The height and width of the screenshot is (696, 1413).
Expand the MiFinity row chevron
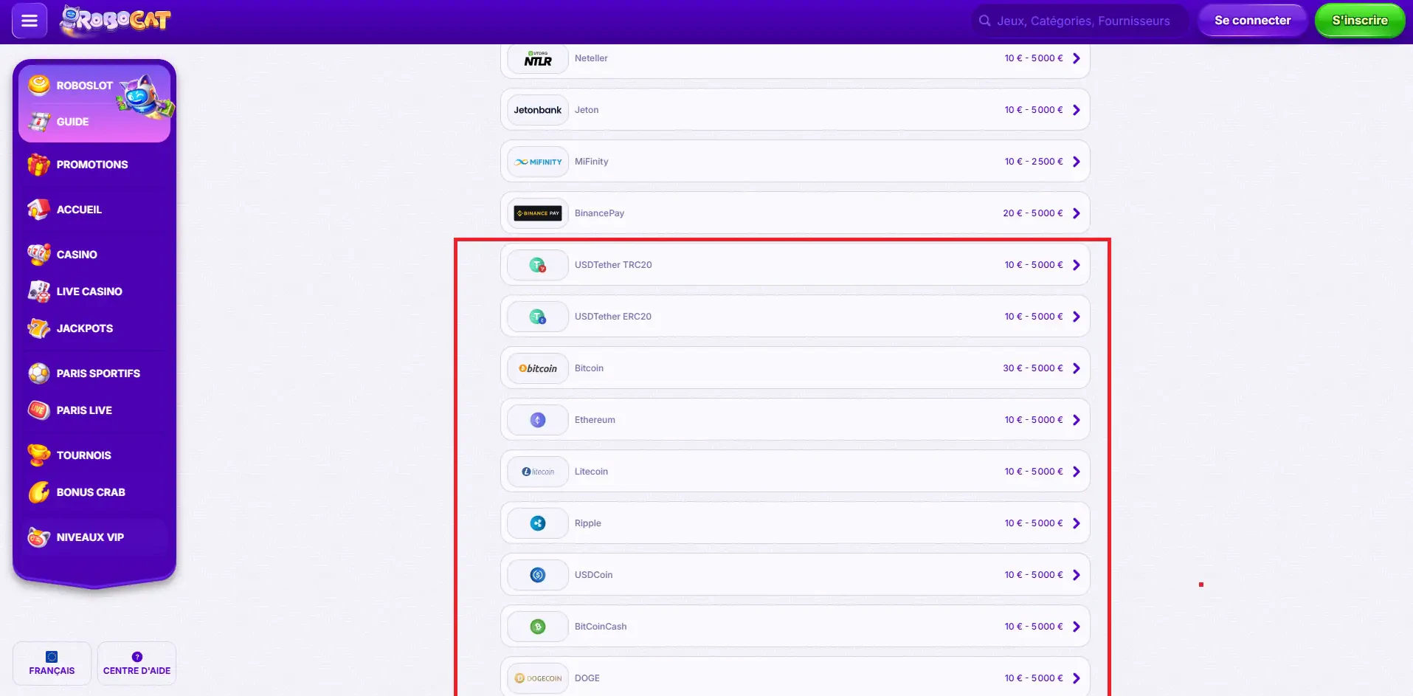click(x=1077, y=162)
